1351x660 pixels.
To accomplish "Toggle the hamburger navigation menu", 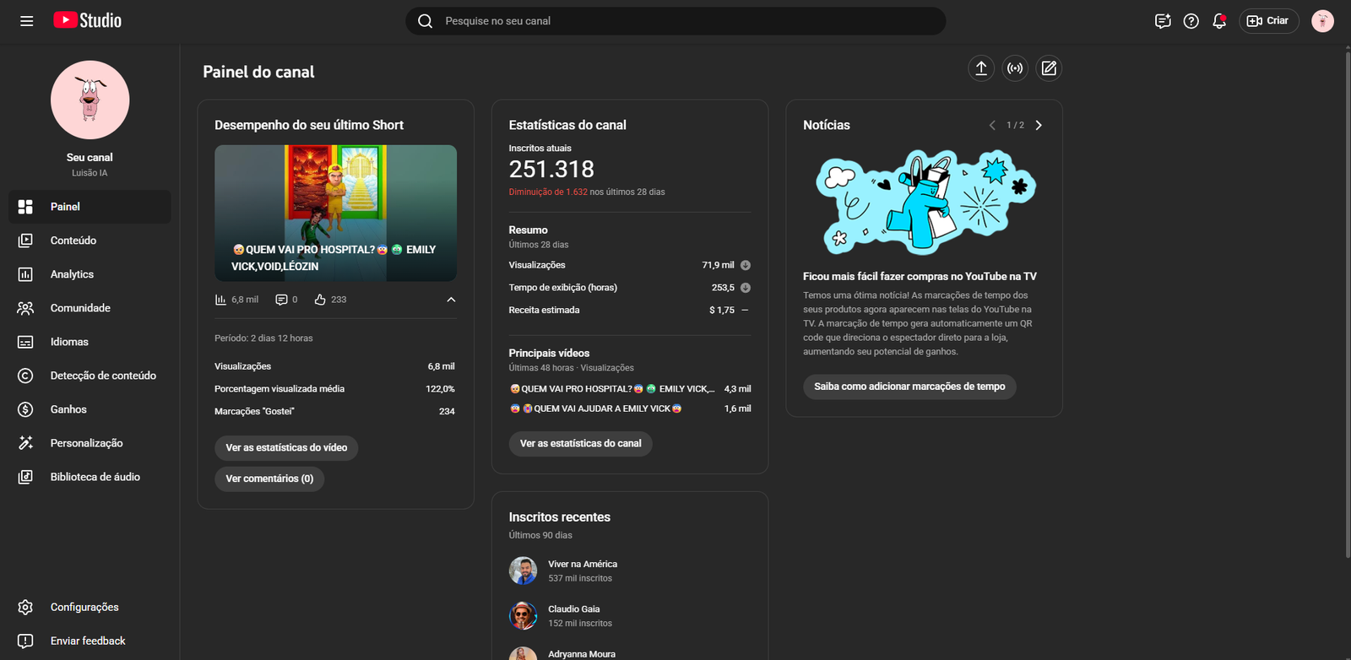I will tap(27, 21).
